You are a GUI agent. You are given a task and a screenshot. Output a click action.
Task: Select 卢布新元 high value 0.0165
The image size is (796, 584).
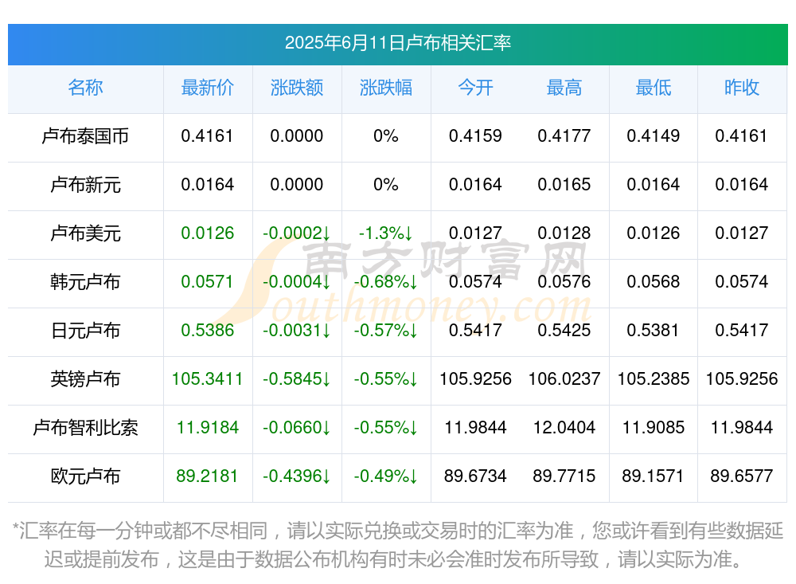coord(564,184)
